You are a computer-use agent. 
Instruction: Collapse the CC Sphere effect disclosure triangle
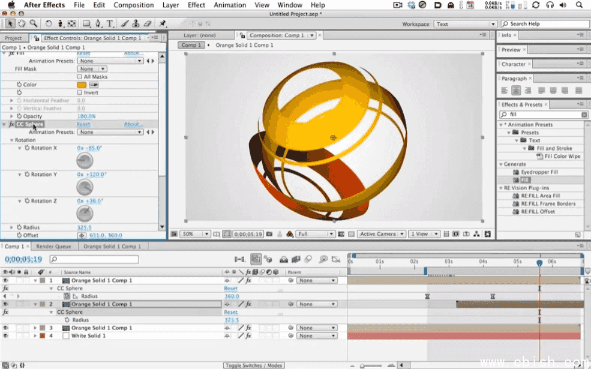pos(5,124)
